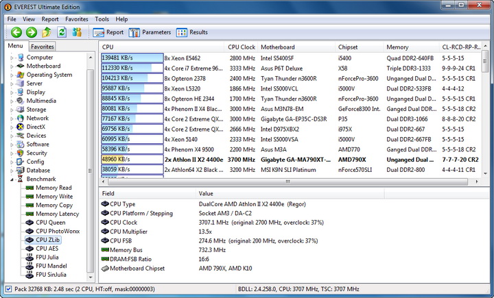Expand the Computer tree node

point(12,58)
